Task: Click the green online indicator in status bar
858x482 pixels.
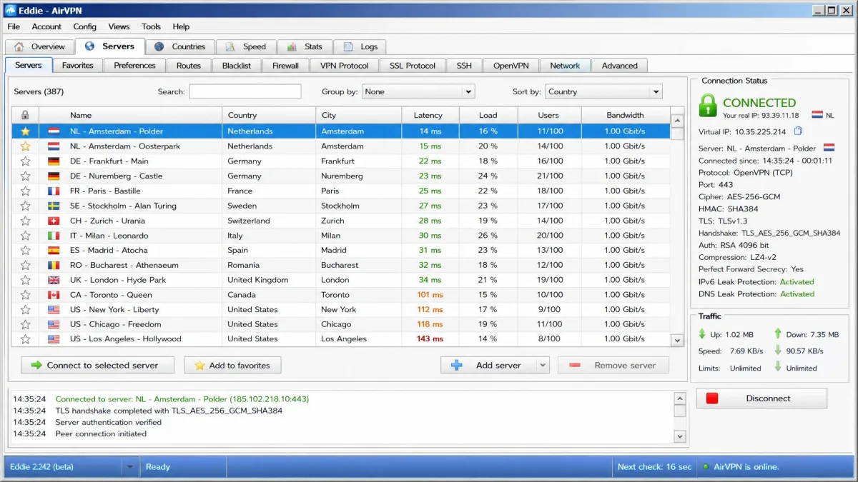Action: [706, 467]
